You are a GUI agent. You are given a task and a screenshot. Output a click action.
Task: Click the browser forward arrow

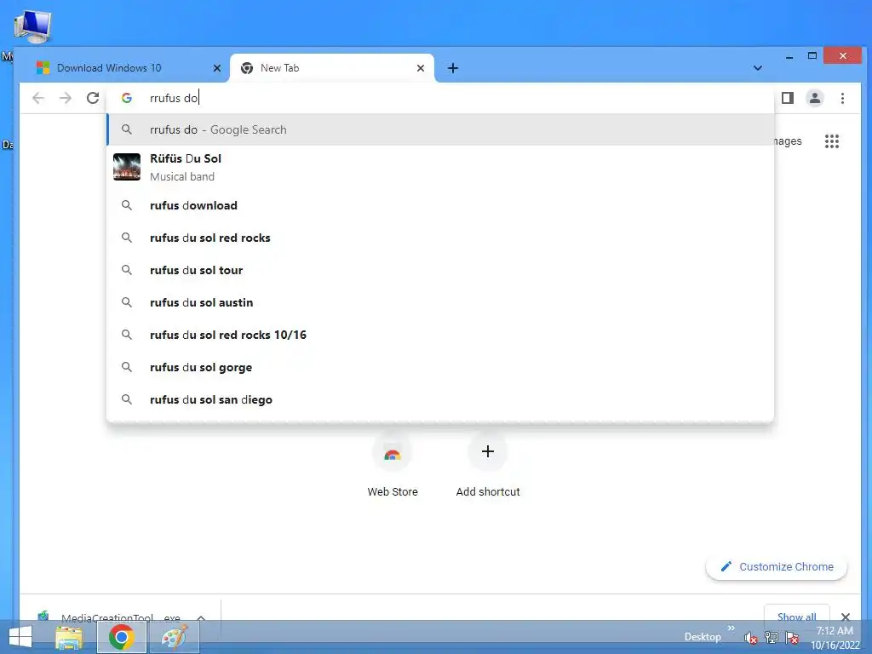(x=66, y=99)
